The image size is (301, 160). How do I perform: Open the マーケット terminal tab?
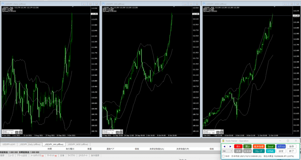(x=52, y=156)
